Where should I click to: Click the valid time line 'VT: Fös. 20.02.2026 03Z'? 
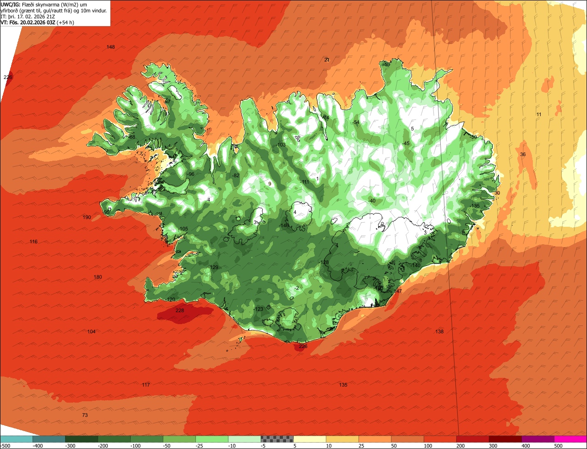coord(38,22)
